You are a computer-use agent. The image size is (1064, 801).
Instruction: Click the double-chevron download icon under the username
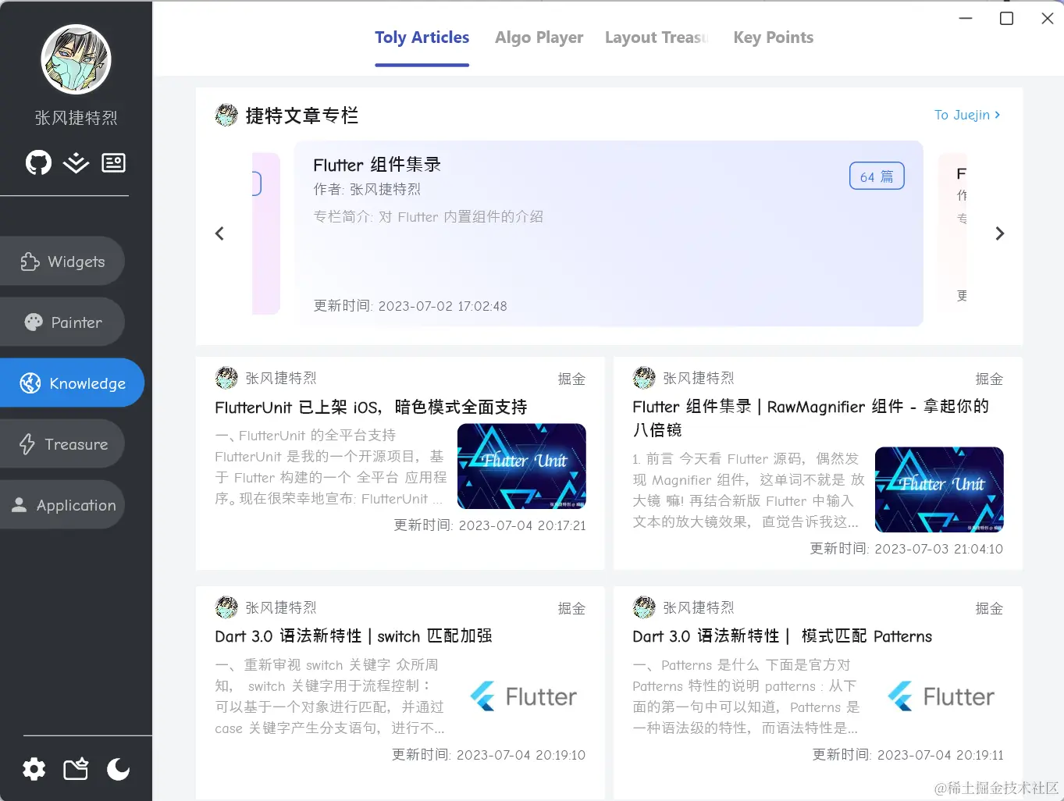[76, 162]
